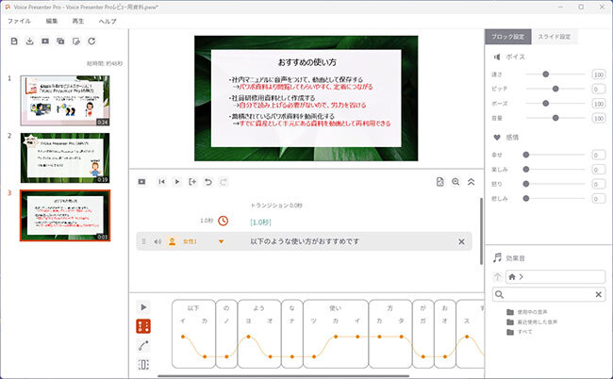
Task: Click the home icon in sound effects browser
Action: 513,277
